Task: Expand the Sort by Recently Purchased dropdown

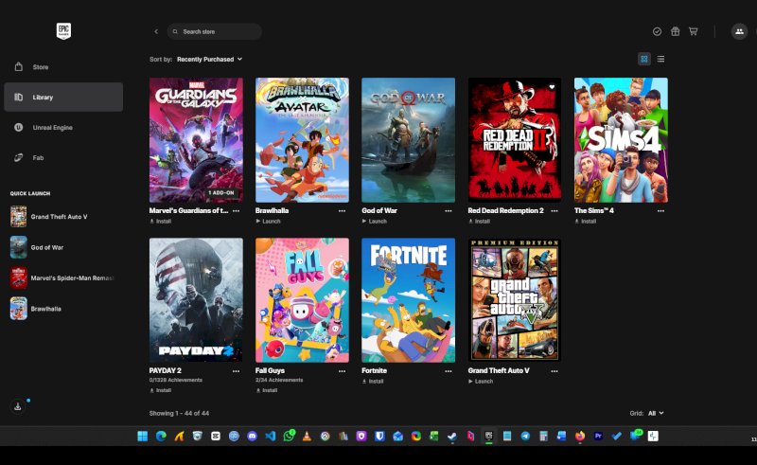Action: point(209,59)
